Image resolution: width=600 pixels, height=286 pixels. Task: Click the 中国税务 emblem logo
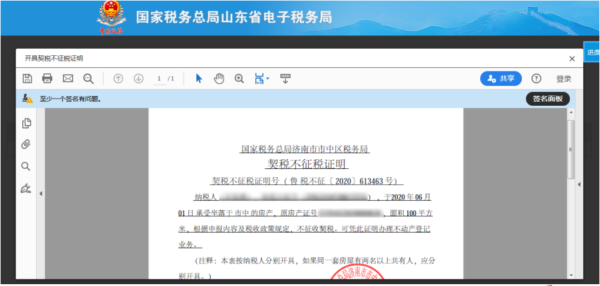pyautogui.click(x=111, y=18)
